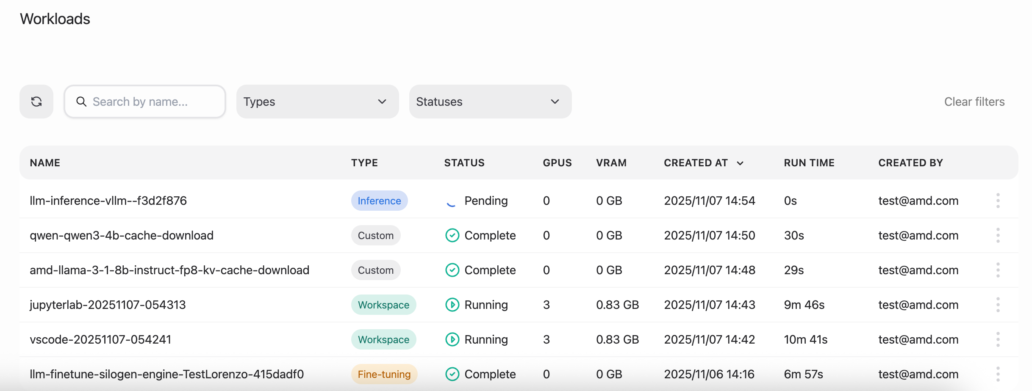This screenshot has width=1032, height=391.
Task: Click the search by name field
Action: pyautogui.click(x=144, y=102)
